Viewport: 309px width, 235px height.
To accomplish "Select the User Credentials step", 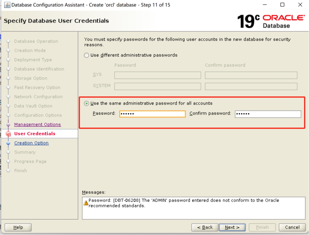I will (x=35, y=134).
